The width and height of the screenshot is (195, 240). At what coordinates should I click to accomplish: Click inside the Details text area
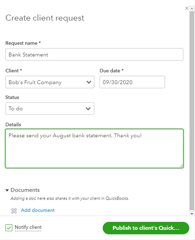click(94, 148)
